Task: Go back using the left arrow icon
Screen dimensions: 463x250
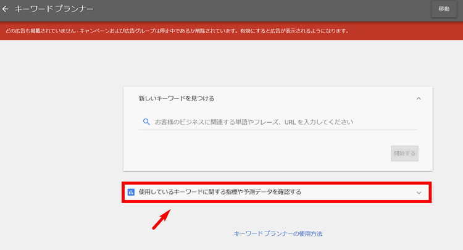Action: (6, 9)
